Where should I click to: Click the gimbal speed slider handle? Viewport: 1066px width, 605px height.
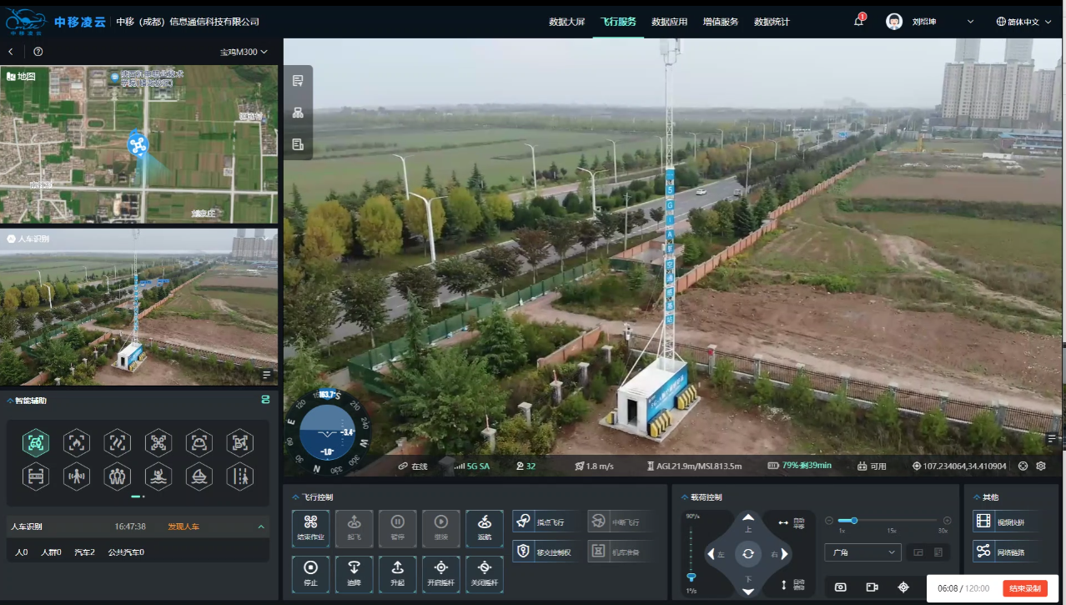point(691,577)
